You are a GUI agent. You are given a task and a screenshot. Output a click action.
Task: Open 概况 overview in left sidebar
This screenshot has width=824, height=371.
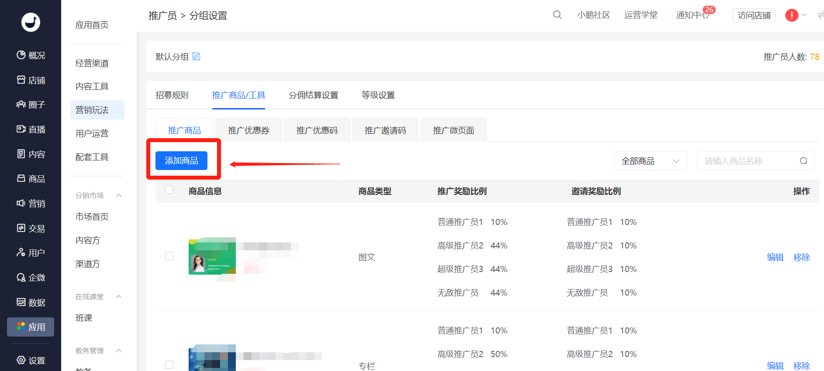pos(31,55)
